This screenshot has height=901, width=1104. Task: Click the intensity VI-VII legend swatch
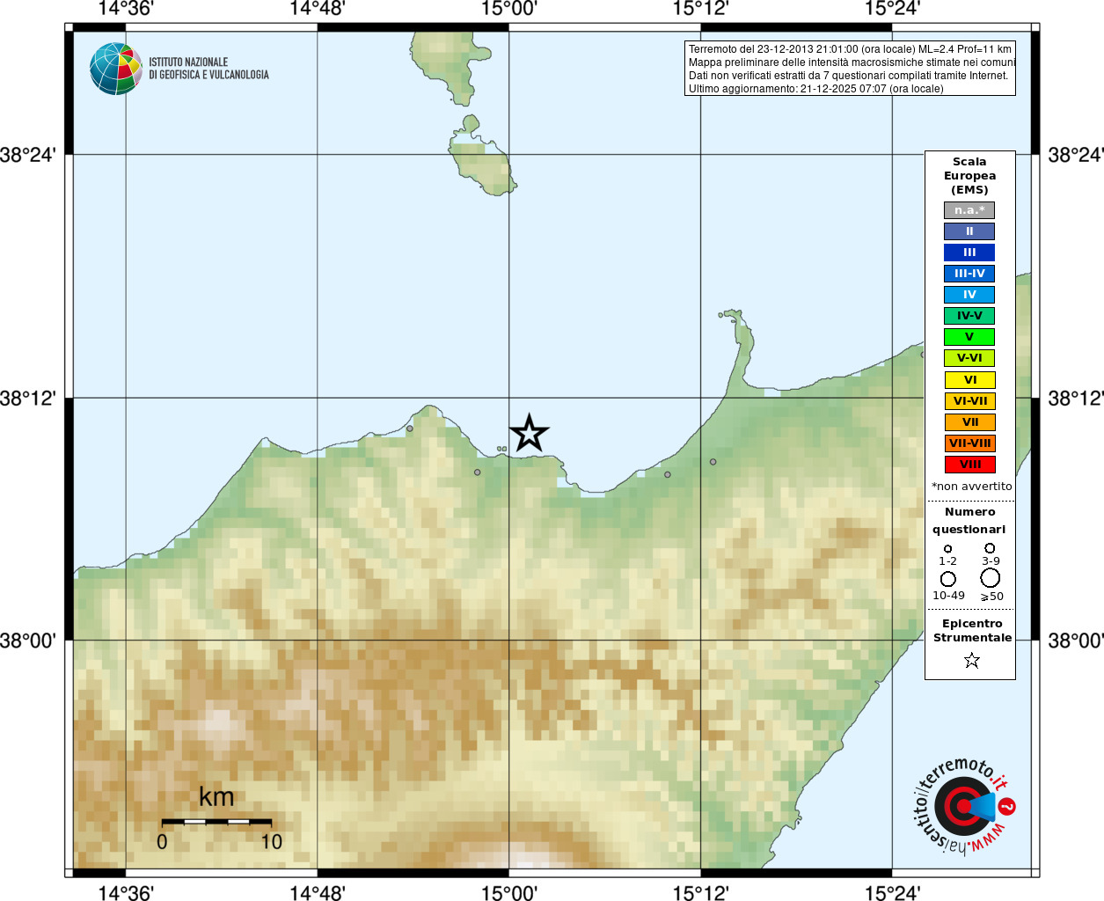coord(969,401)
